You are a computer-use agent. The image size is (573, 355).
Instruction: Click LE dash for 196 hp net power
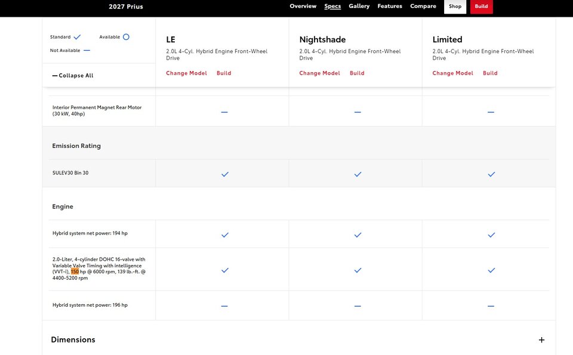point(224,306)
